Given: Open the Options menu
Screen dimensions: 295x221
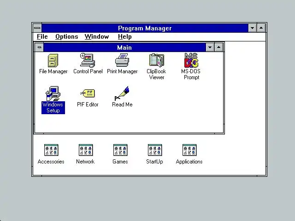Looking at the screenshot, I should coord(66,37).
